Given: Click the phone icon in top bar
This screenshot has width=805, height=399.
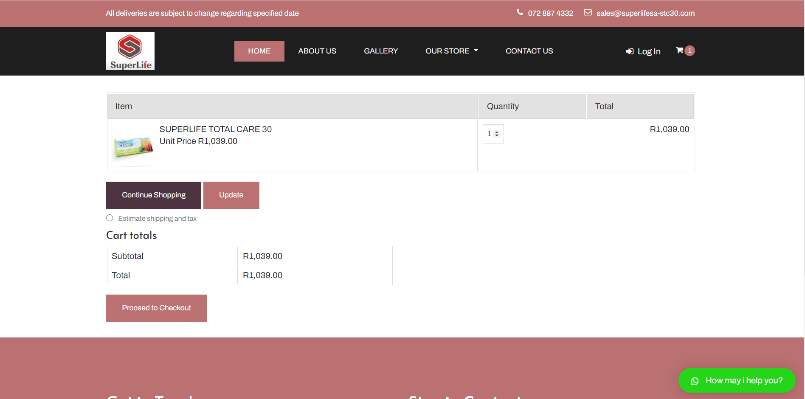Looking at the screenshot, I should coord(520,12).
